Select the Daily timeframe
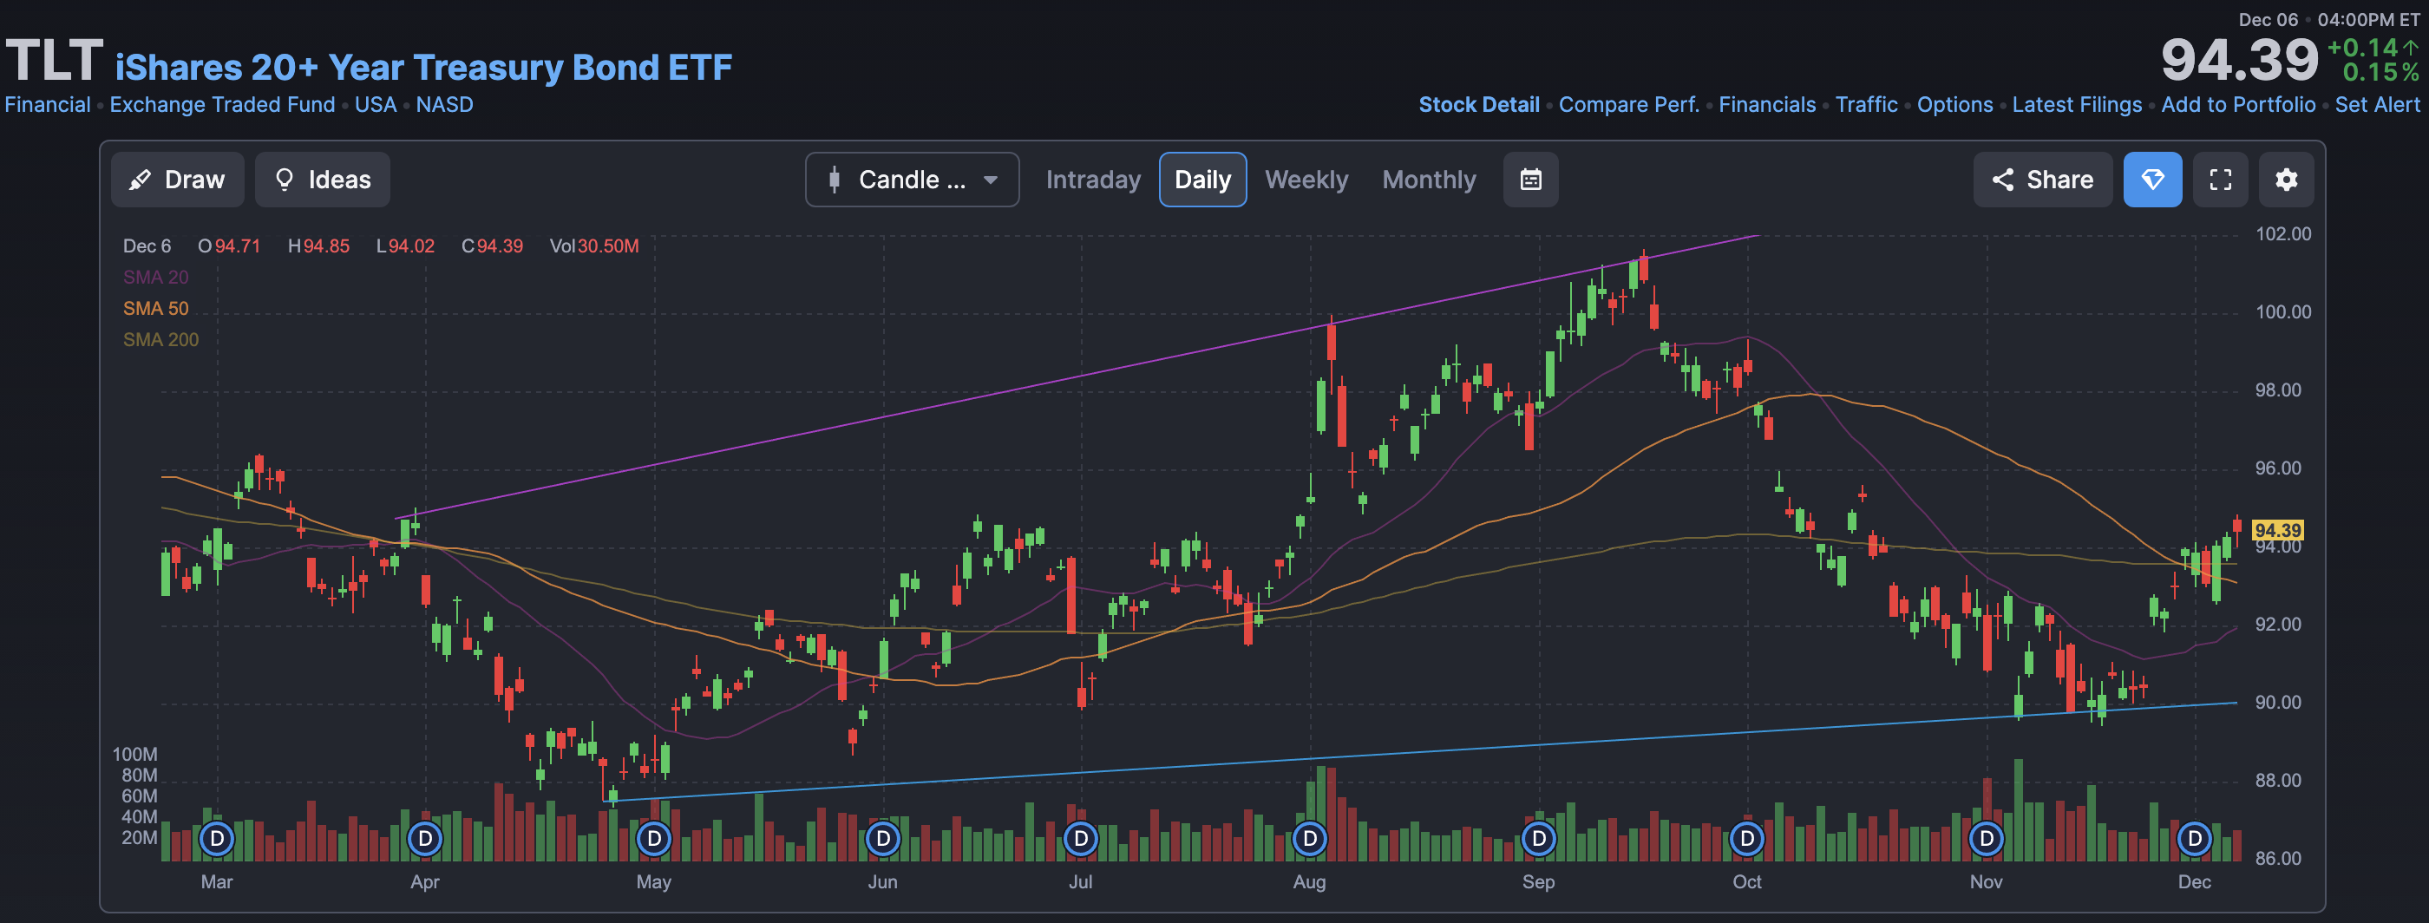Image resolution: width=2429 pixels, height=923 pixels. [1202, 179]
